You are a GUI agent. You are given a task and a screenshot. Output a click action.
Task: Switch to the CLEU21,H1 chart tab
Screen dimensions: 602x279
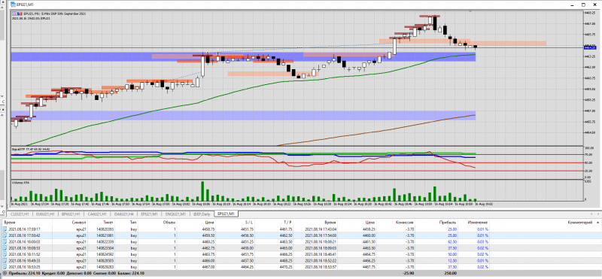[20, 214]
